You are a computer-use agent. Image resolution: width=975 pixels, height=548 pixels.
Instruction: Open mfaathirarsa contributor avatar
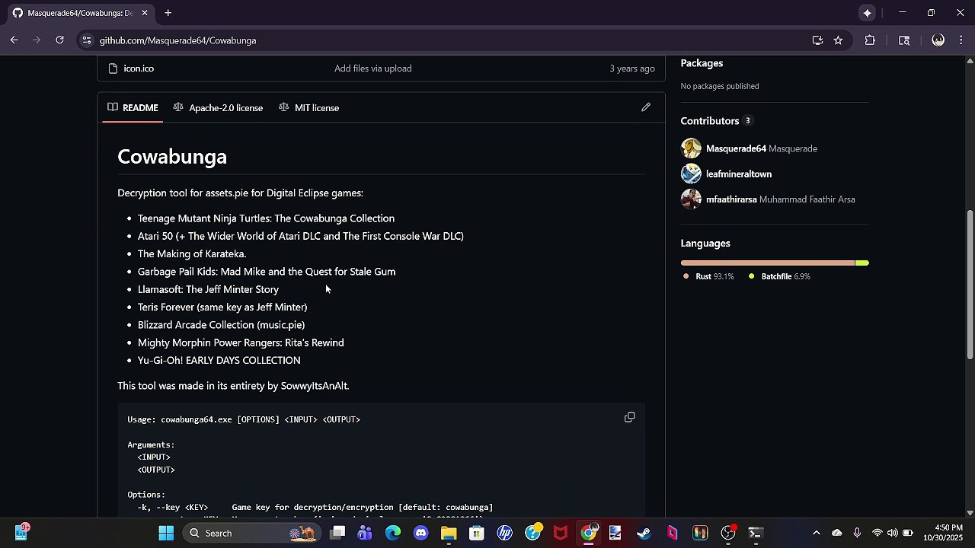(691, 199)
